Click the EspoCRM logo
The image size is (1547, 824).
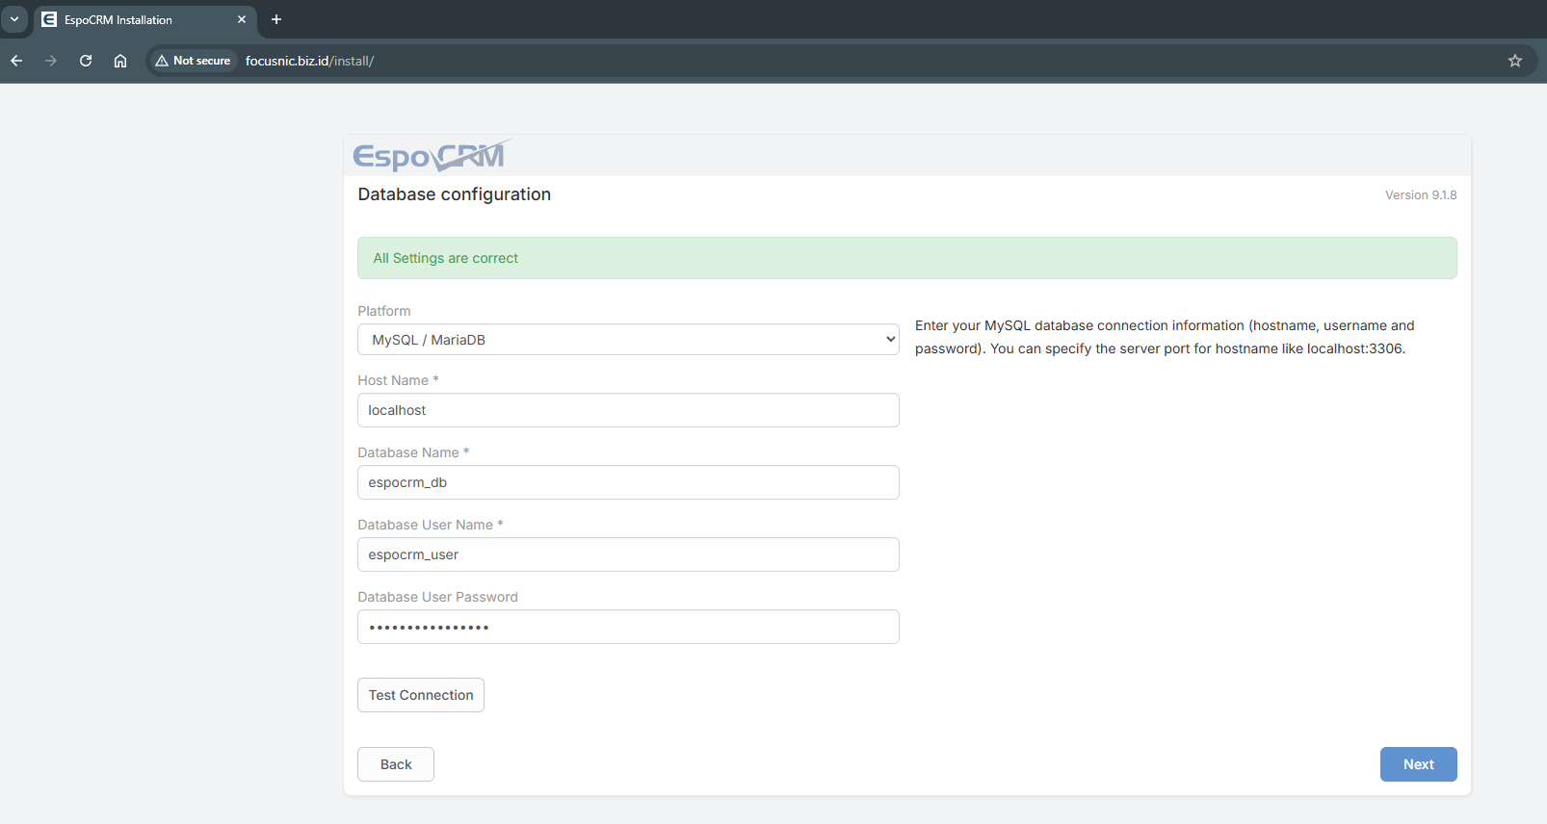(x=430, y=156)
